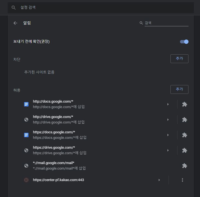Toggle 보내기 전에 확인(권장) switch

pos(184,42)
